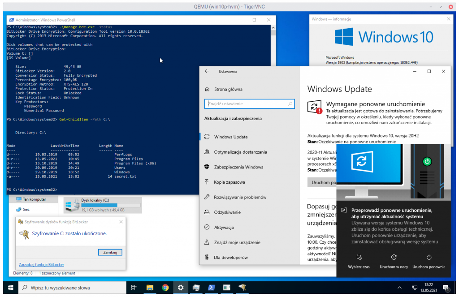Open Optymalizacja dostarczania section
This screenshot has height=297, width=459.
(x=240, y=152)
